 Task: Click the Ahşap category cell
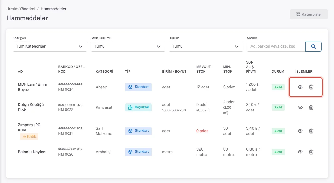(x=102, y=87)
